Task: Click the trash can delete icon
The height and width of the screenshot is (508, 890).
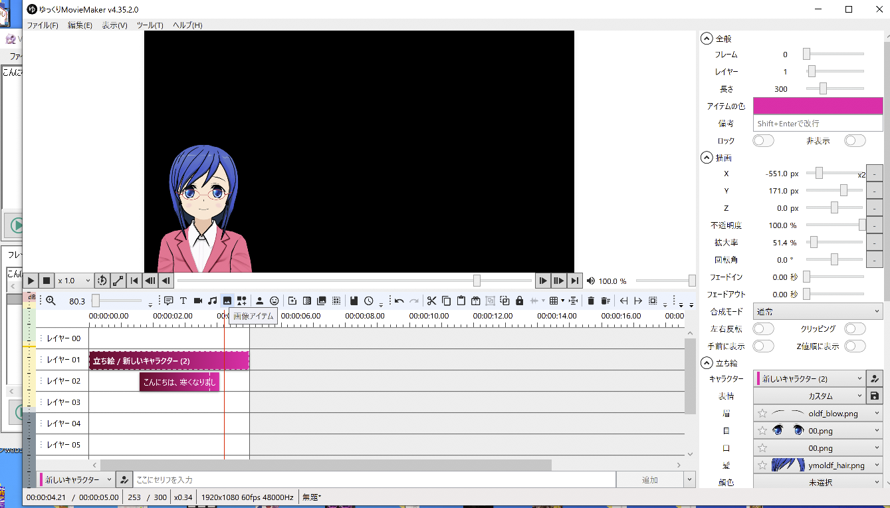Action: click(591, 301)
